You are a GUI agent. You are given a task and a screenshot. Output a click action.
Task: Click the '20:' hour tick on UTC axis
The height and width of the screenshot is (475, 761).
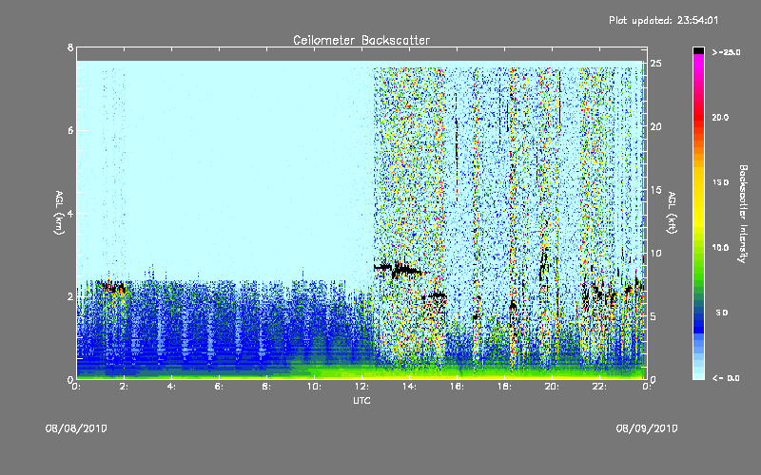click(552, 387)
